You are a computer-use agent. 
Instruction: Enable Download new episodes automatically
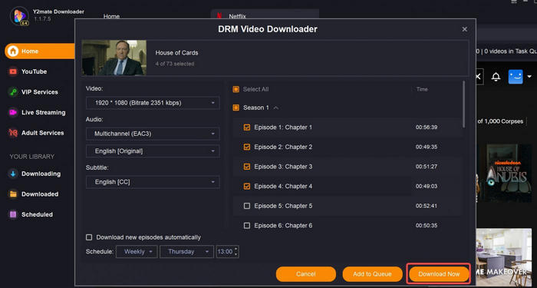tap(89, 237)
